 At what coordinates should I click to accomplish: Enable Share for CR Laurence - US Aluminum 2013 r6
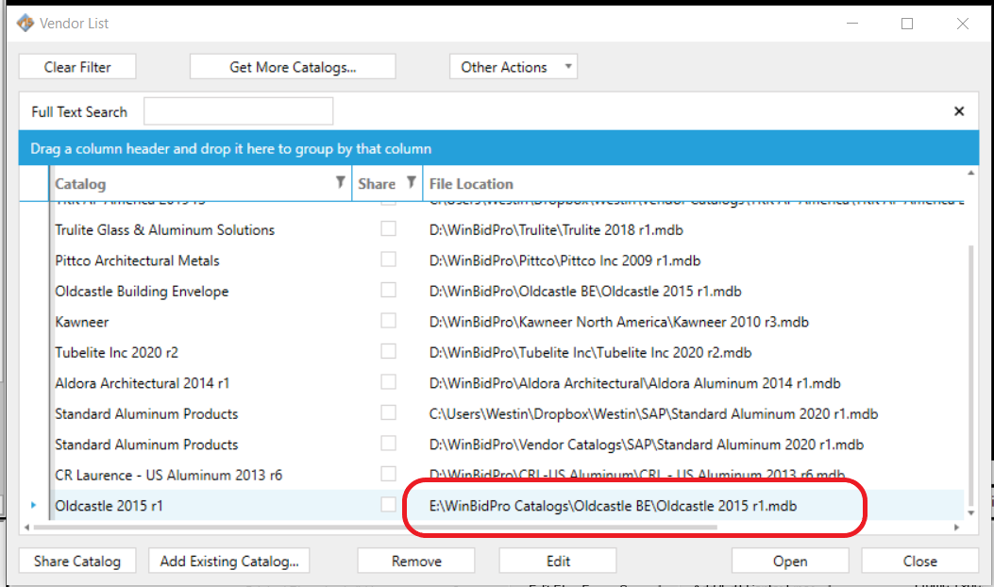(389, 474)
